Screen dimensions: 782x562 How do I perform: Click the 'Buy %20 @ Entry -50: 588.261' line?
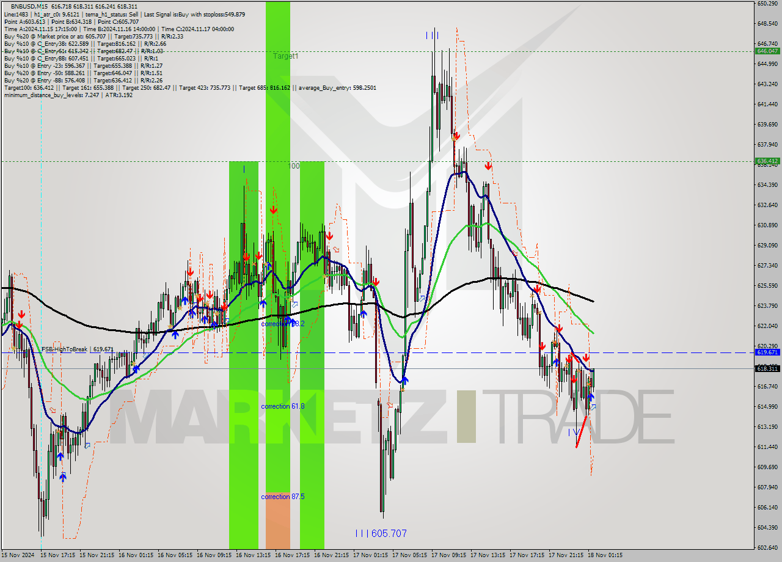(83, 73)
